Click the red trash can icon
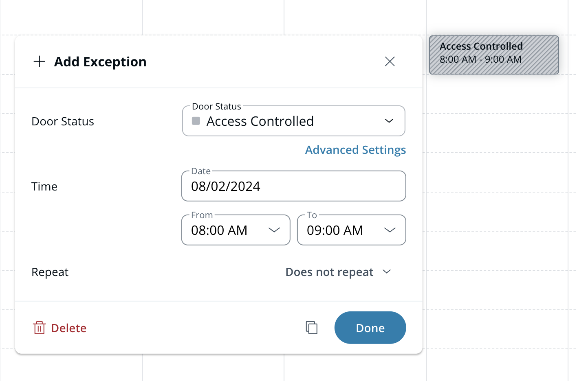 39,328
